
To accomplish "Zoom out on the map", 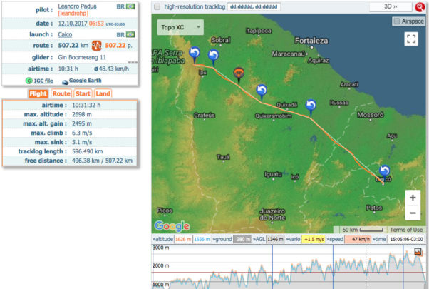I will (x=413, y=213).
